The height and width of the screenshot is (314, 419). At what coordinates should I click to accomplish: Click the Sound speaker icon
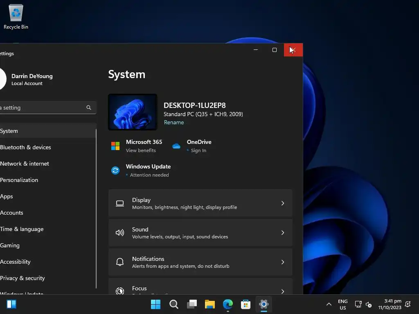(120, 233)
